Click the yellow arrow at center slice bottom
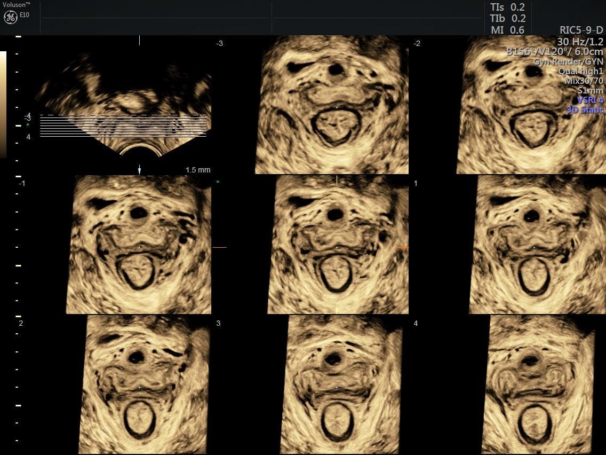Viewport: 606px width, 455px height. (x=337, y=309)
